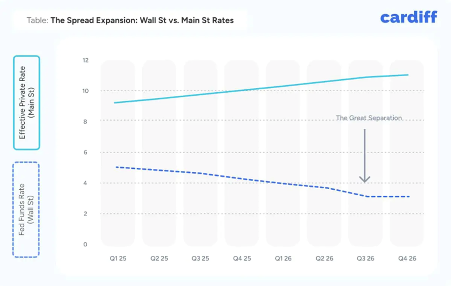Choose the Q3 26 quarter label
Screen dimensions: 452x286
[365, 258]
